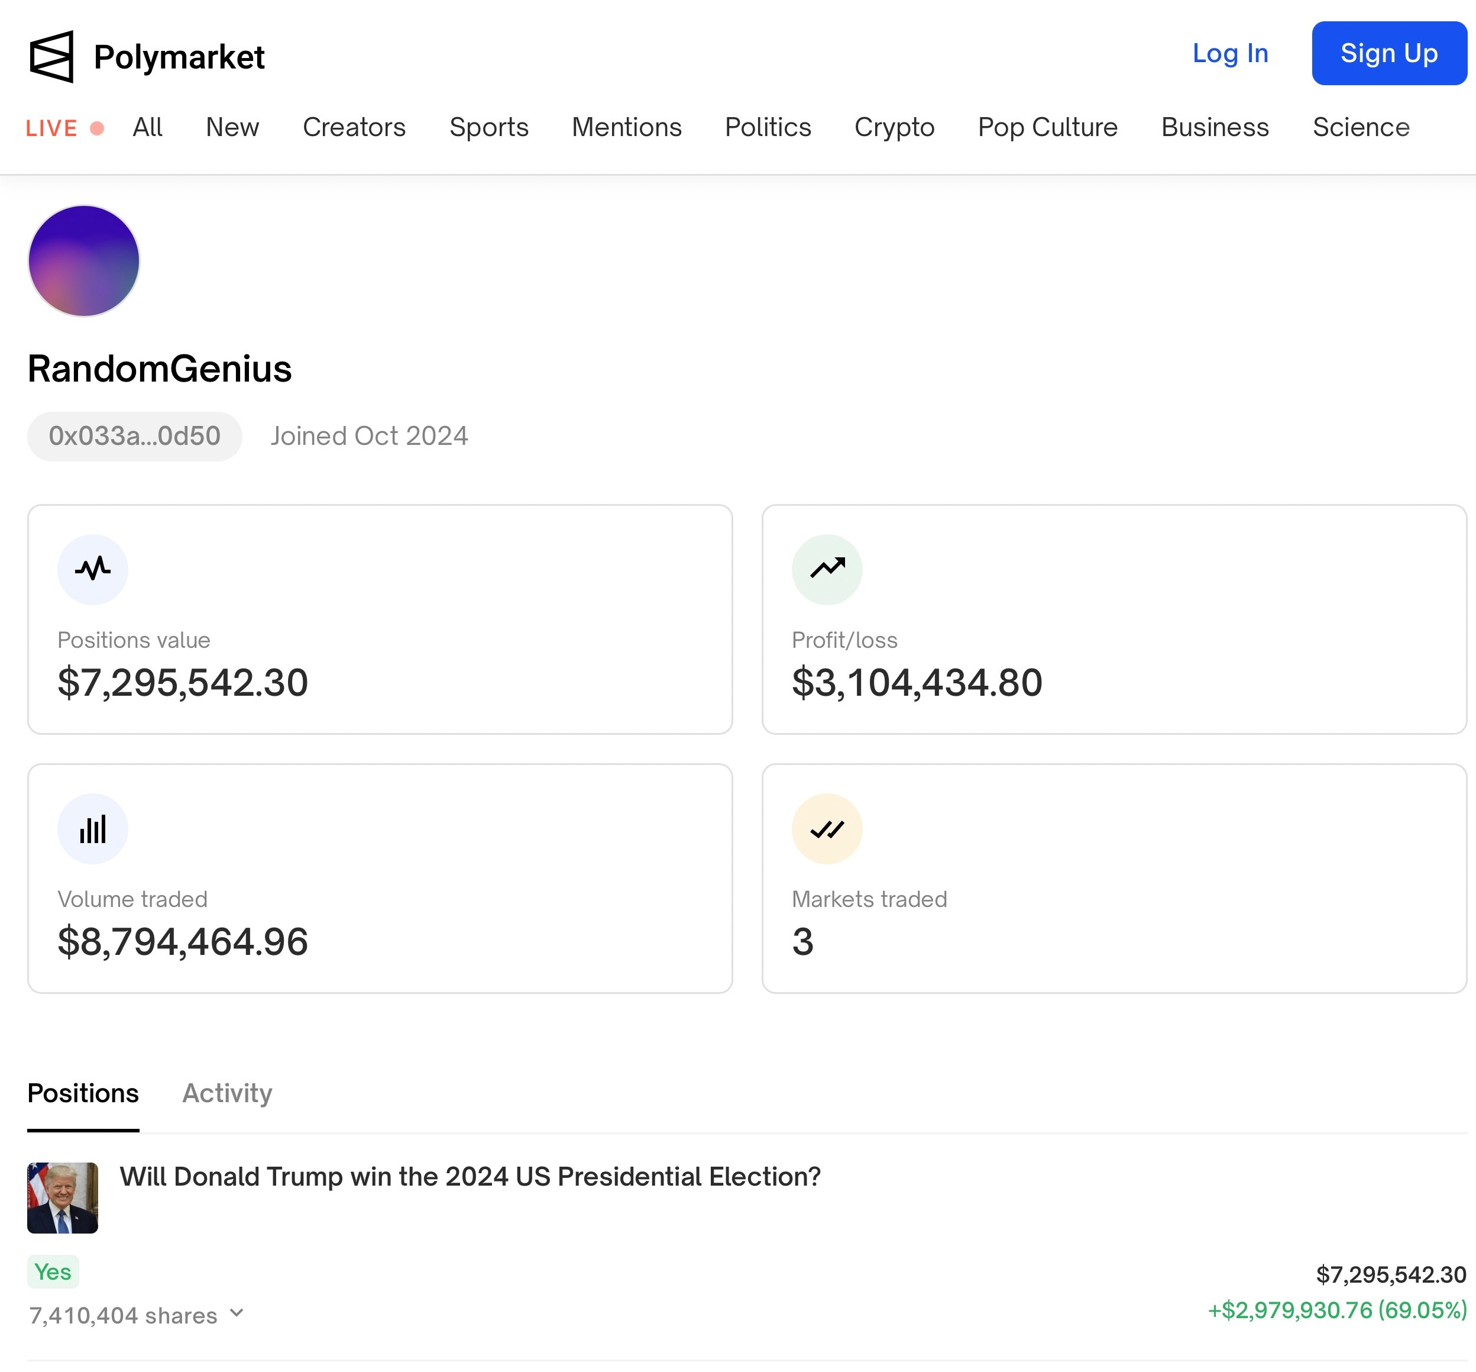Viewport: 1476px width, 1372px height.
Task: Click the 7,410,404 shares text
Action: [123, 1316]
